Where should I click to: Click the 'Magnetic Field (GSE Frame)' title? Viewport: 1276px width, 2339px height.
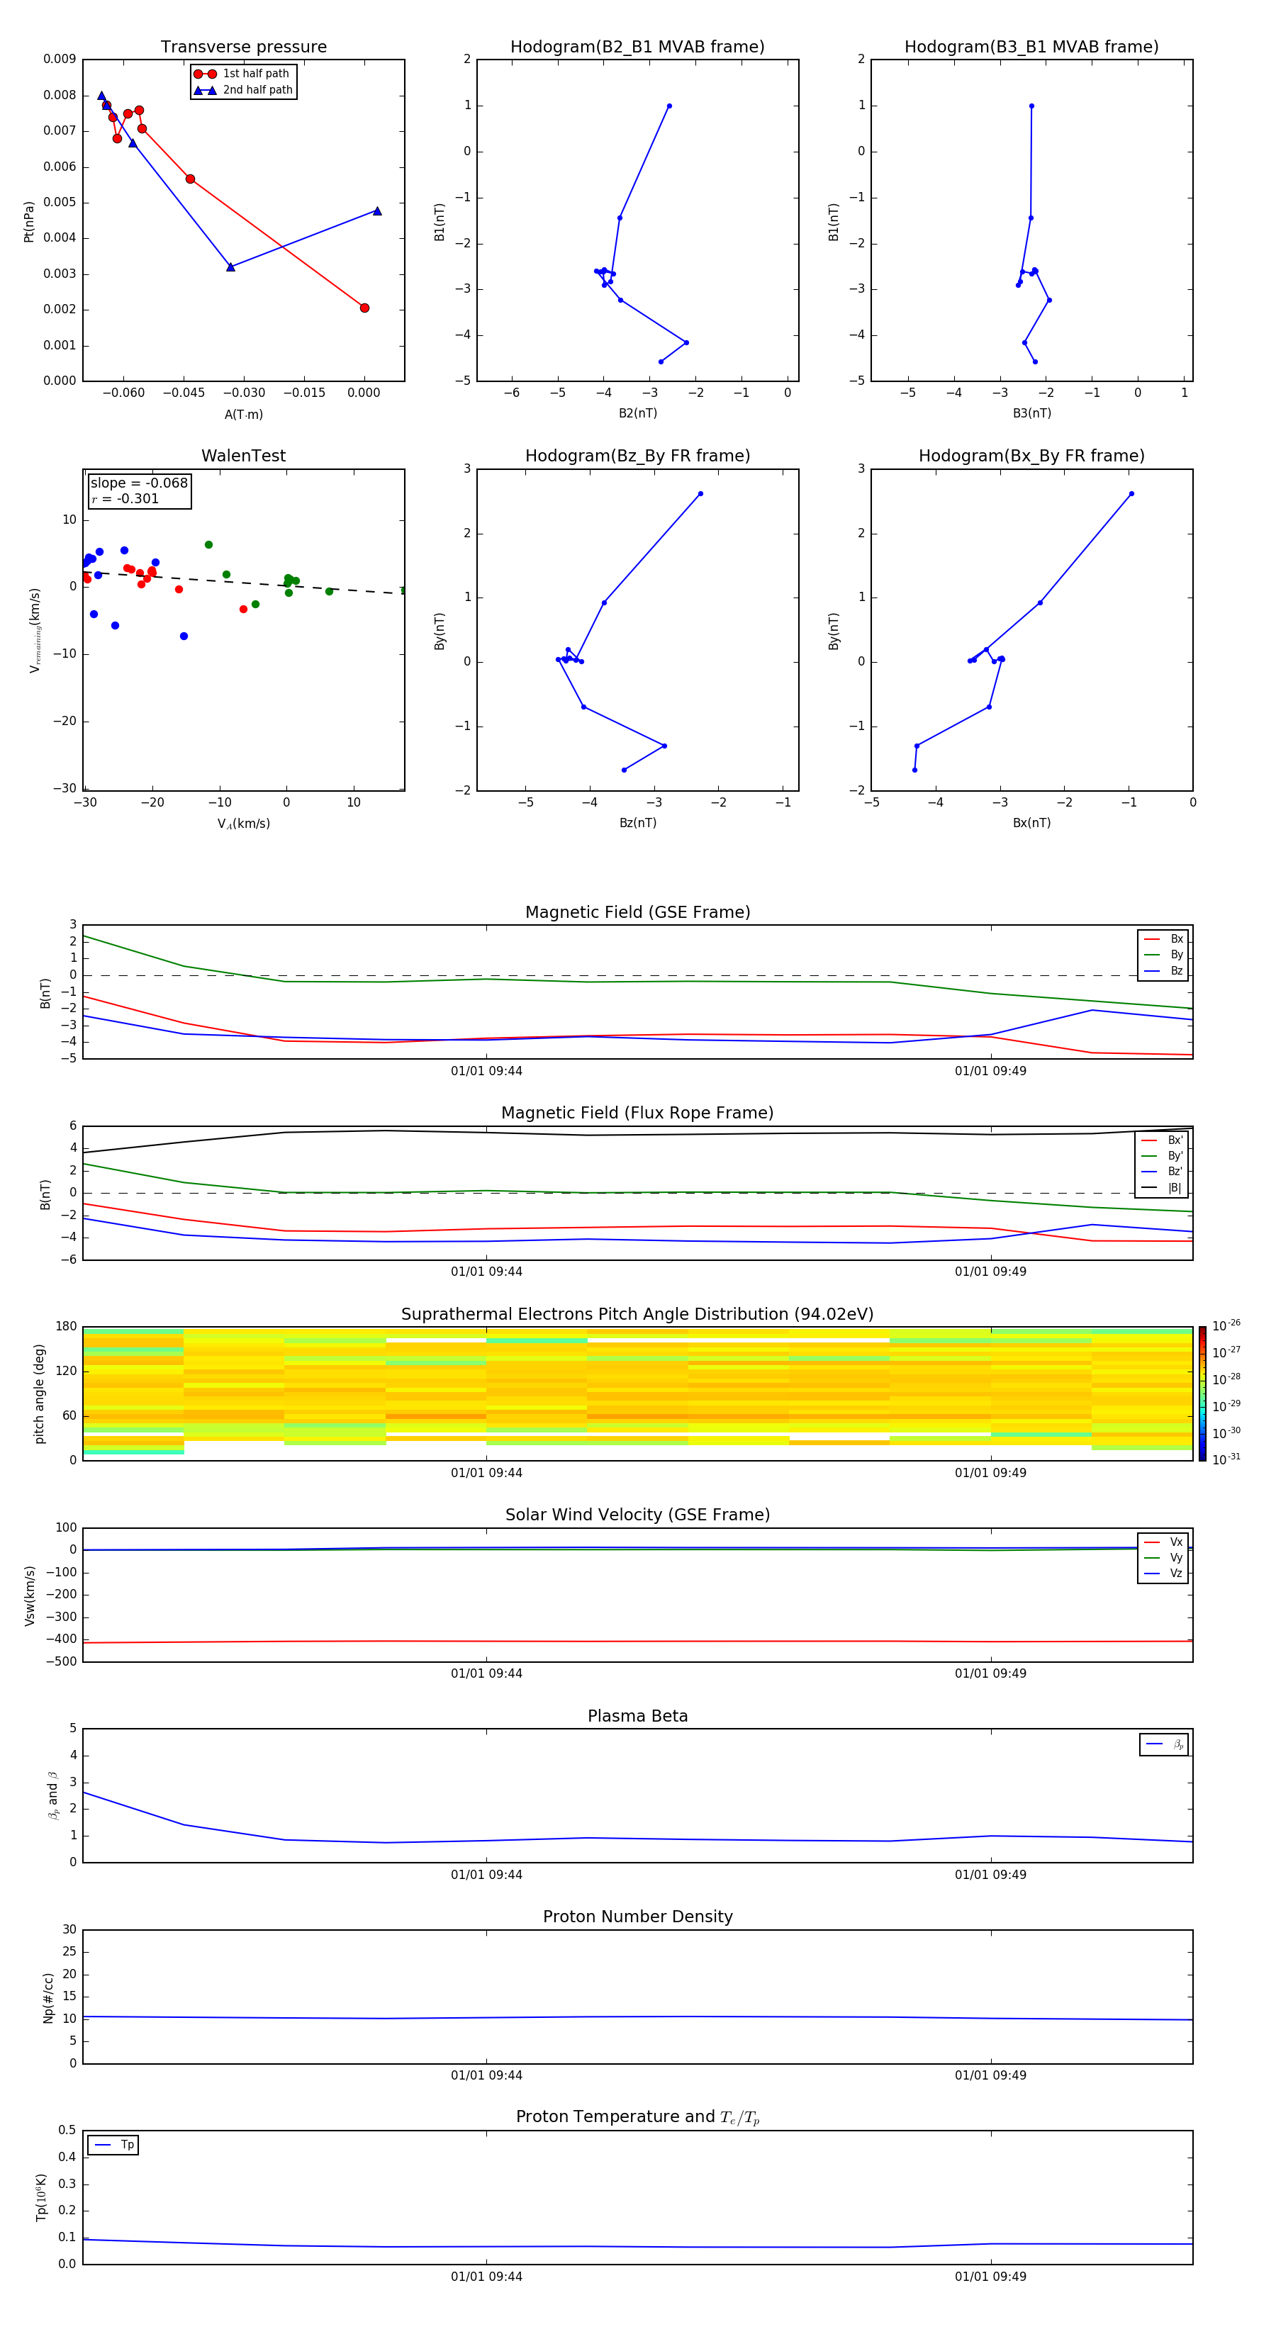[x=637, y=912]
